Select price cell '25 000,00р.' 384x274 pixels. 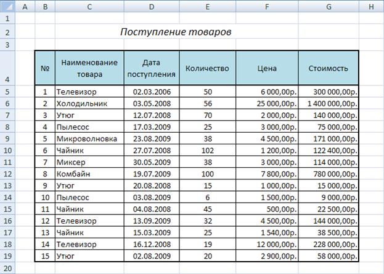tap(267, 103)
